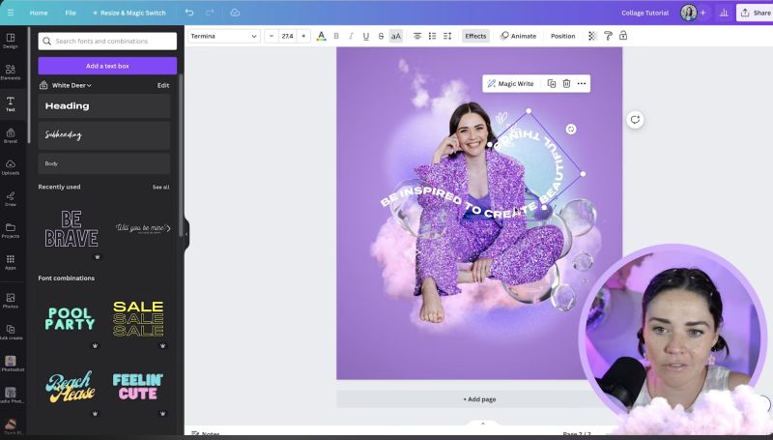The image size is (773, 440).
Task: Select the Beach Please font combination
Action: point(70,386)
